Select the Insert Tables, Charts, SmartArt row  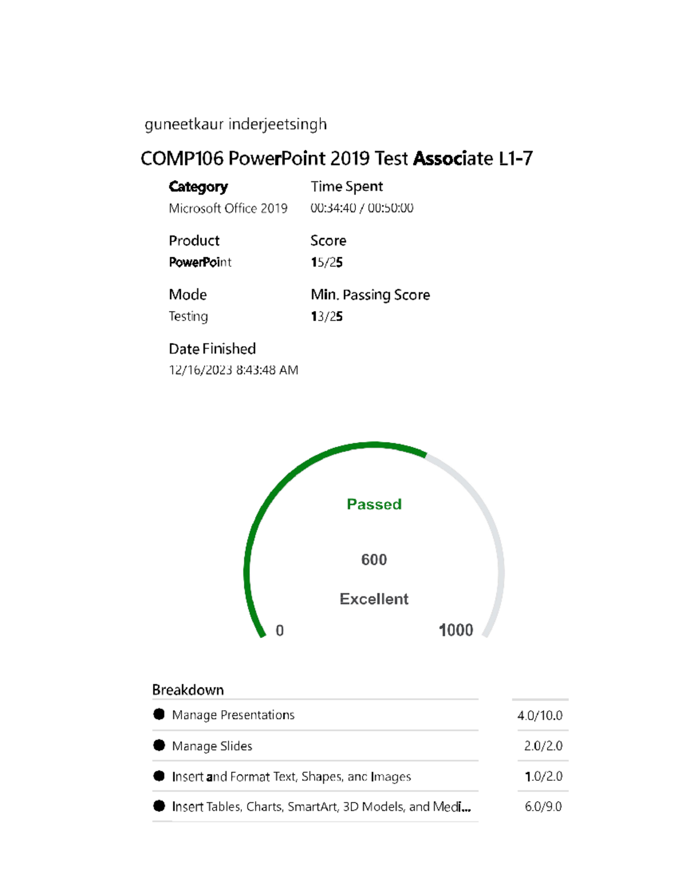(321, 807)
